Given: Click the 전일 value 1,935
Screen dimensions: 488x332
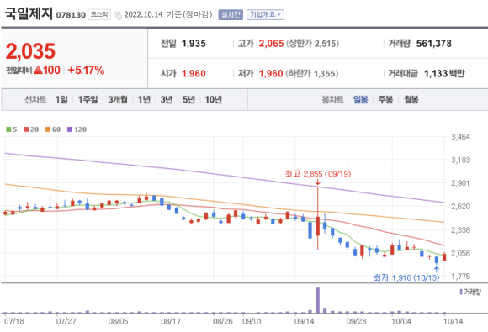Looking at the screenshot, I should click(194, 44).
